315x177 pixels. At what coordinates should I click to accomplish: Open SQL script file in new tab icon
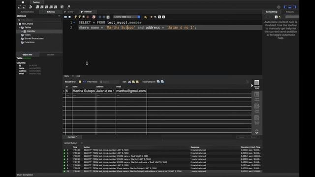[24, 7]
